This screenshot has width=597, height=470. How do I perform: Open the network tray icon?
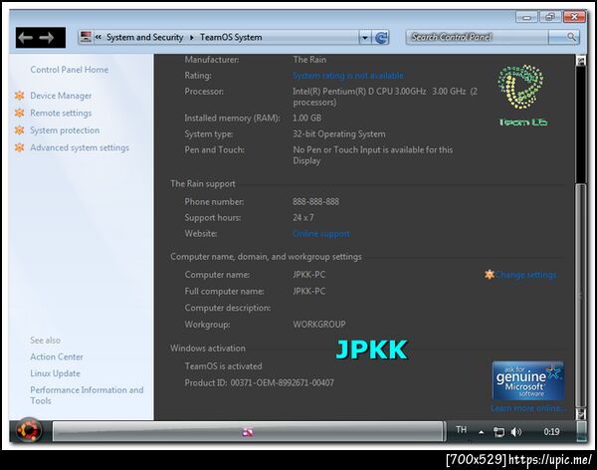[498, 432]
